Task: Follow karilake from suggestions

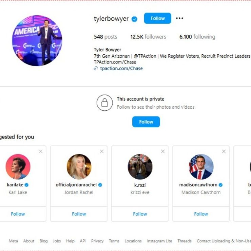Action: 18,214
